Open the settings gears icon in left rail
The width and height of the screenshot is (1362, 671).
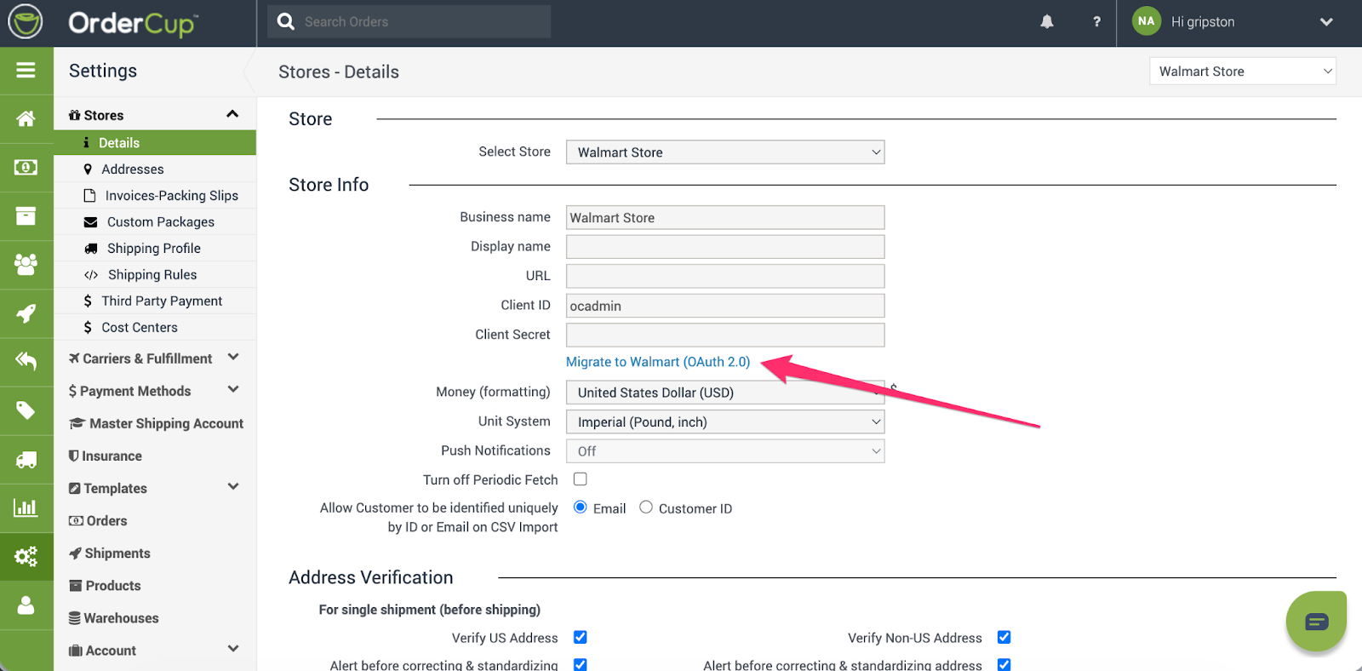point(26,557)
